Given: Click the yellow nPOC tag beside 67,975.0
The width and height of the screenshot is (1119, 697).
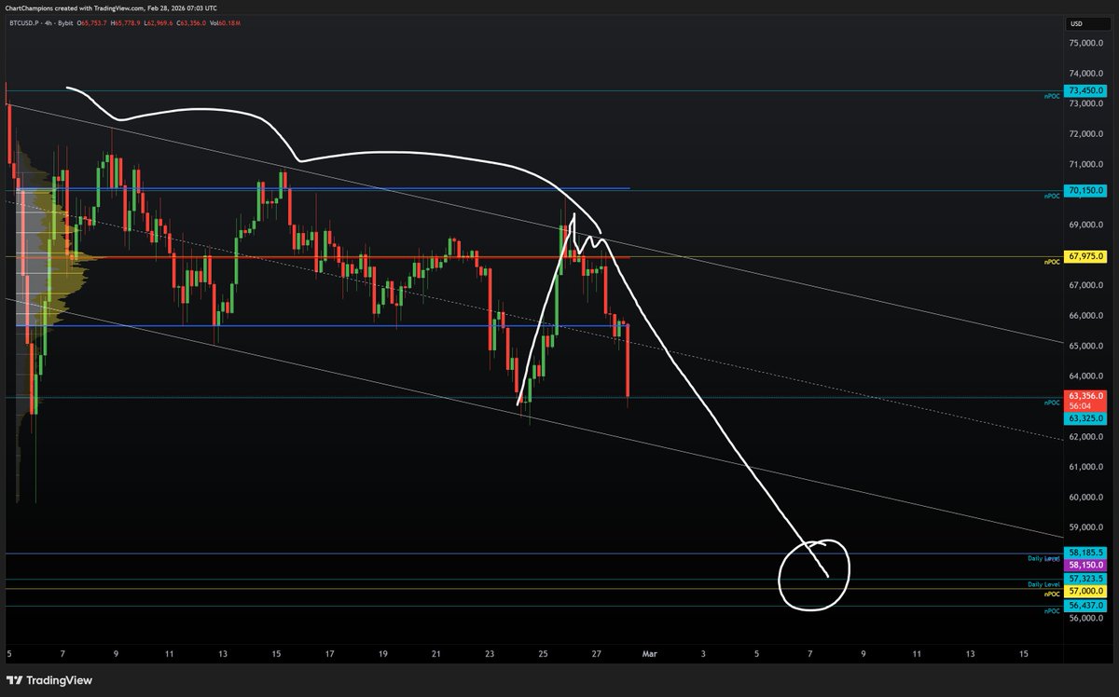Looking at the screenshot, I should pyautogui.click(x=1052, y=262).
